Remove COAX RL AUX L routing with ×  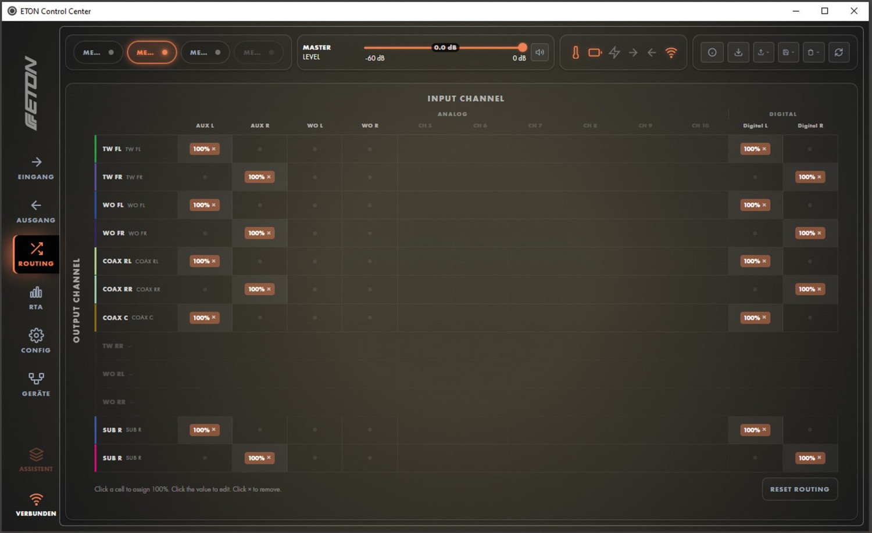214,261
